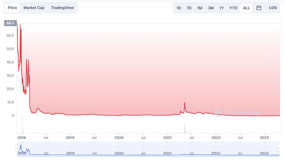Open the Market Cap tab
The height and width of the screenshot is (160, 285).
point(34,8)
